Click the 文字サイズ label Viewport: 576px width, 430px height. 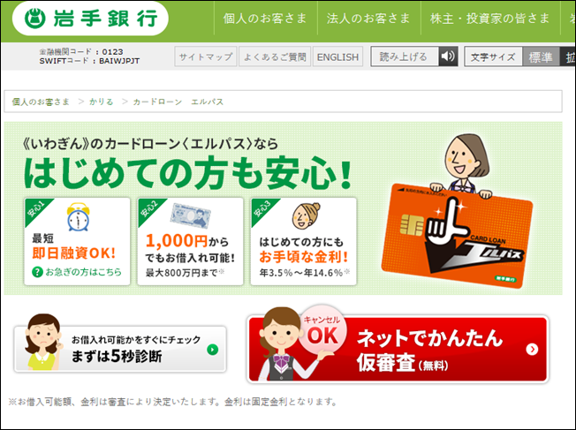coord(493,57)
